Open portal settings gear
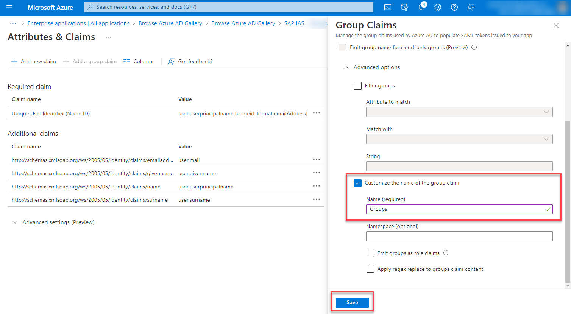Screen dimensions: 571x314 click(x=438, y=7)
